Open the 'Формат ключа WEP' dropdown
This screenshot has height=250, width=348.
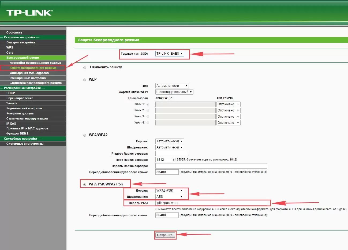click(x=174, y=92)
